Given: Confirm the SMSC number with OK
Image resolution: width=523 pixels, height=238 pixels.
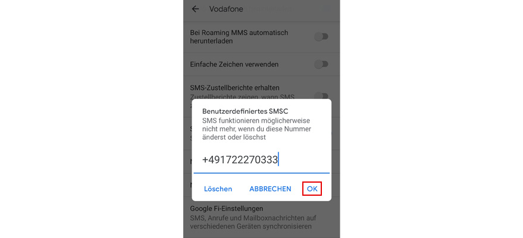Looking at the screenshot, I should click(312, 189).
